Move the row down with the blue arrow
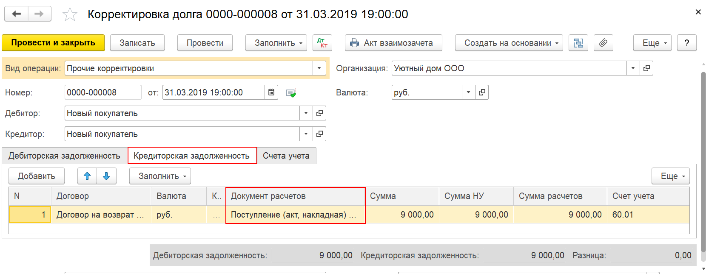Viewport: 706px width, 274px height. (x=107, y=176)
